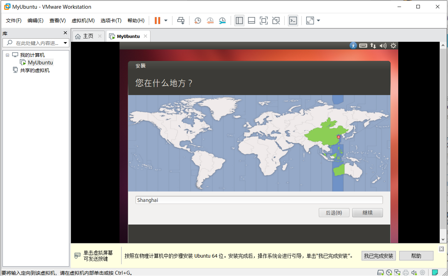Close the 库 library panel

pyautogui.click(x=65, y=33)
